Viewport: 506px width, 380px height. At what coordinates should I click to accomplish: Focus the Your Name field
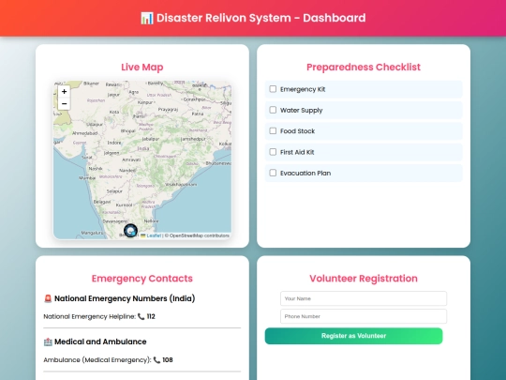364,298
